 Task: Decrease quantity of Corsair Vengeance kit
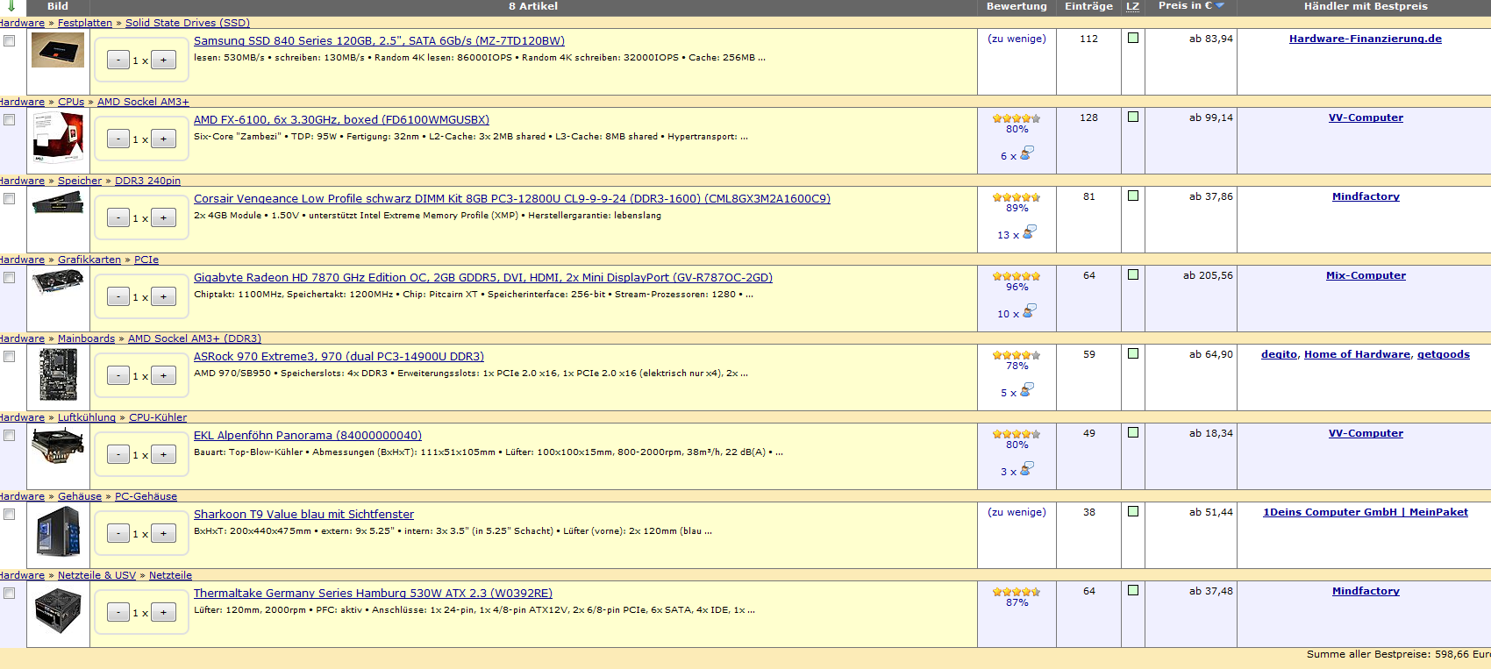[x=118, y=217]
